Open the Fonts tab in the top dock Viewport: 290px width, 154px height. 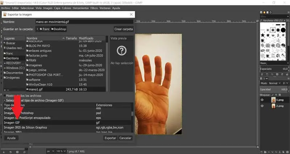[x=268, y=12]
